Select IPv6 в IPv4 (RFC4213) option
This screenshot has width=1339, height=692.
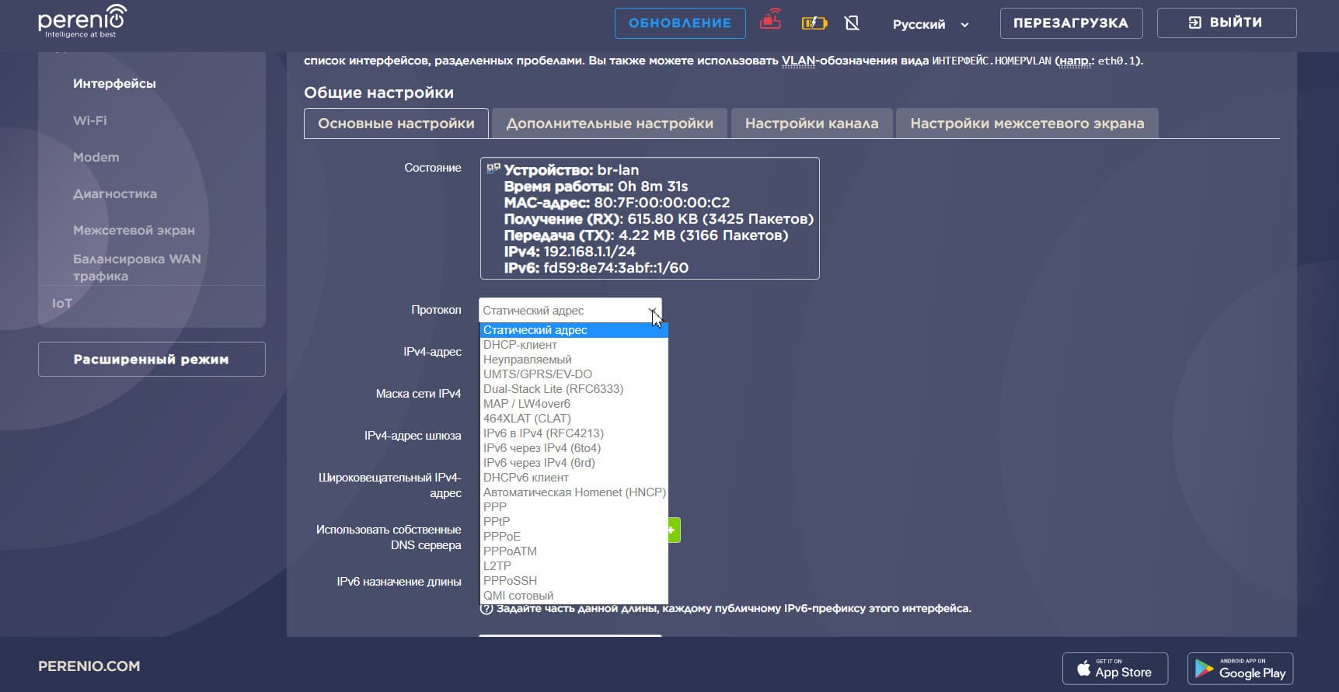tap(574, 433)
